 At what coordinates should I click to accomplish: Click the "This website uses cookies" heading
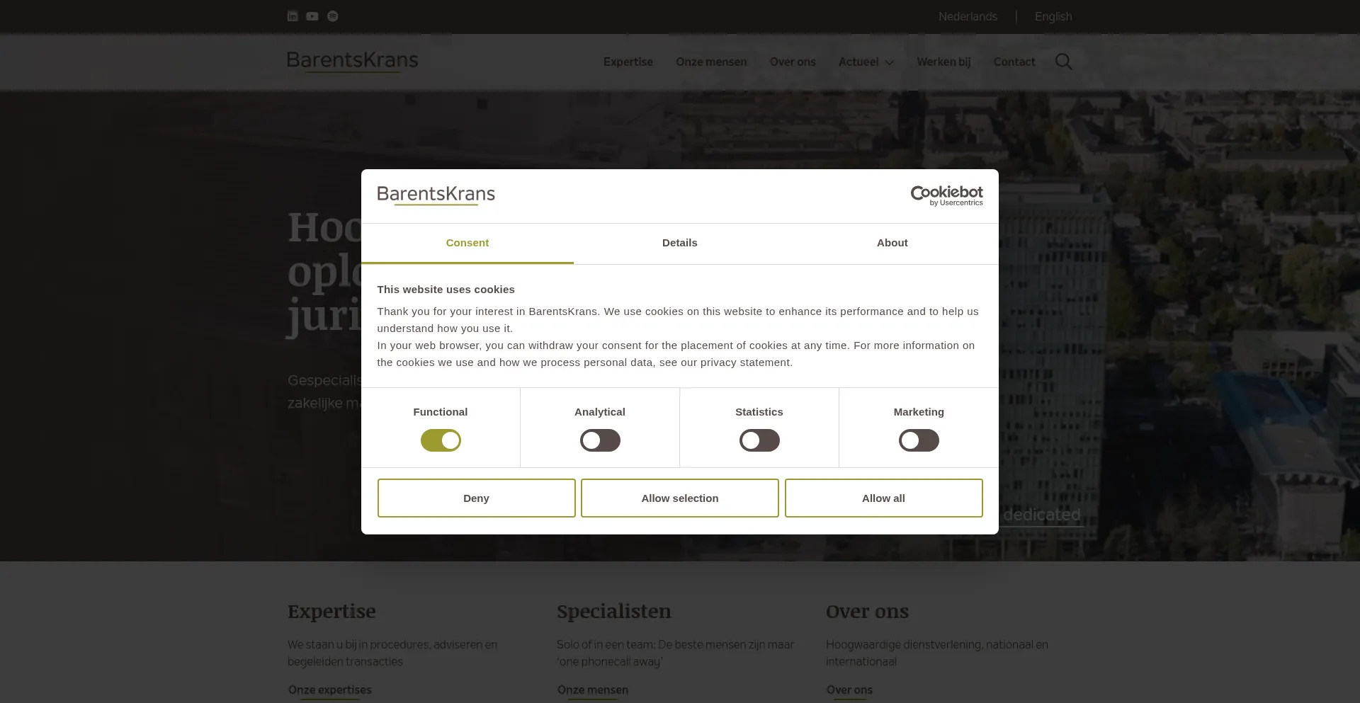(x=446, y=290)
